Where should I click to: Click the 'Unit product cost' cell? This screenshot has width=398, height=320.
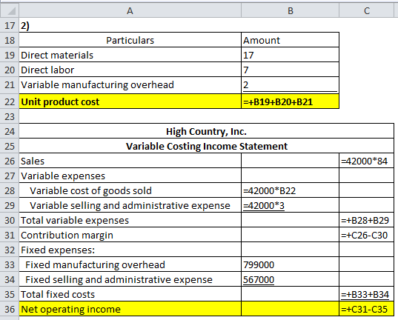(130, 101)
